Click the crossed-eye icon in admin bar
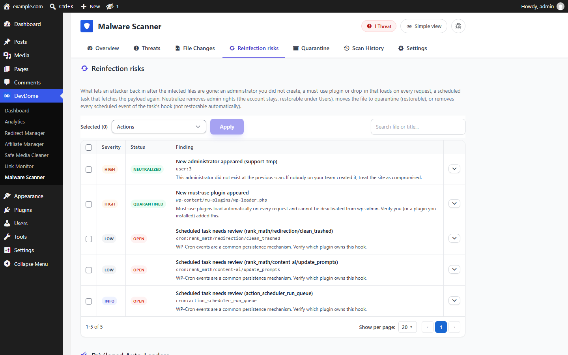This screenshot has width=568, height=355. 110,6
